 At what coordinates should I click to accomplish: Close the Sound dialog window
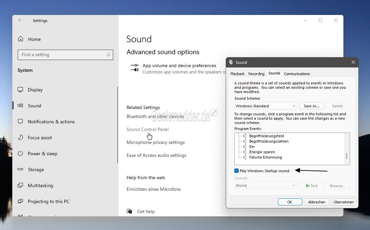[x=353, y=62]
